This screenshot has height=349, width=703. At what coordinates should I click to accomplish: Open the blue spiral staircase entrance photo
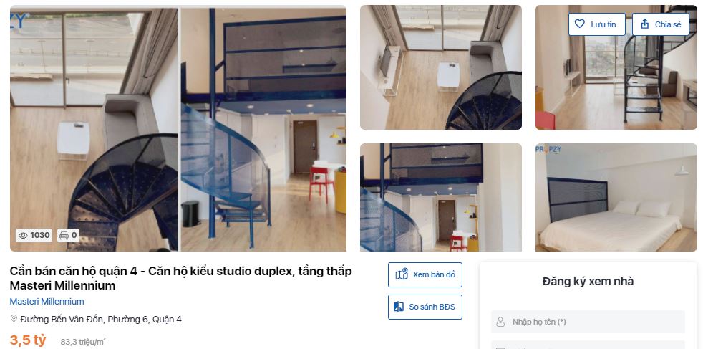pyautogui.click(x=263, y=128)
